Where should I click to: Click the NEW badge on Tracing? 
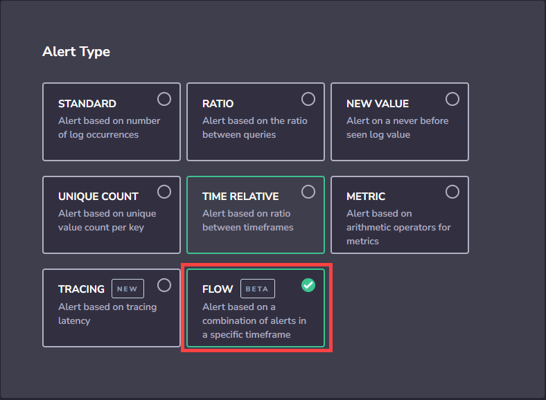127,289
